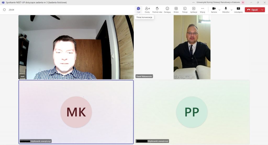Toggle the Kamera on or off
The image size is (268, 145).
coord(214,10)
